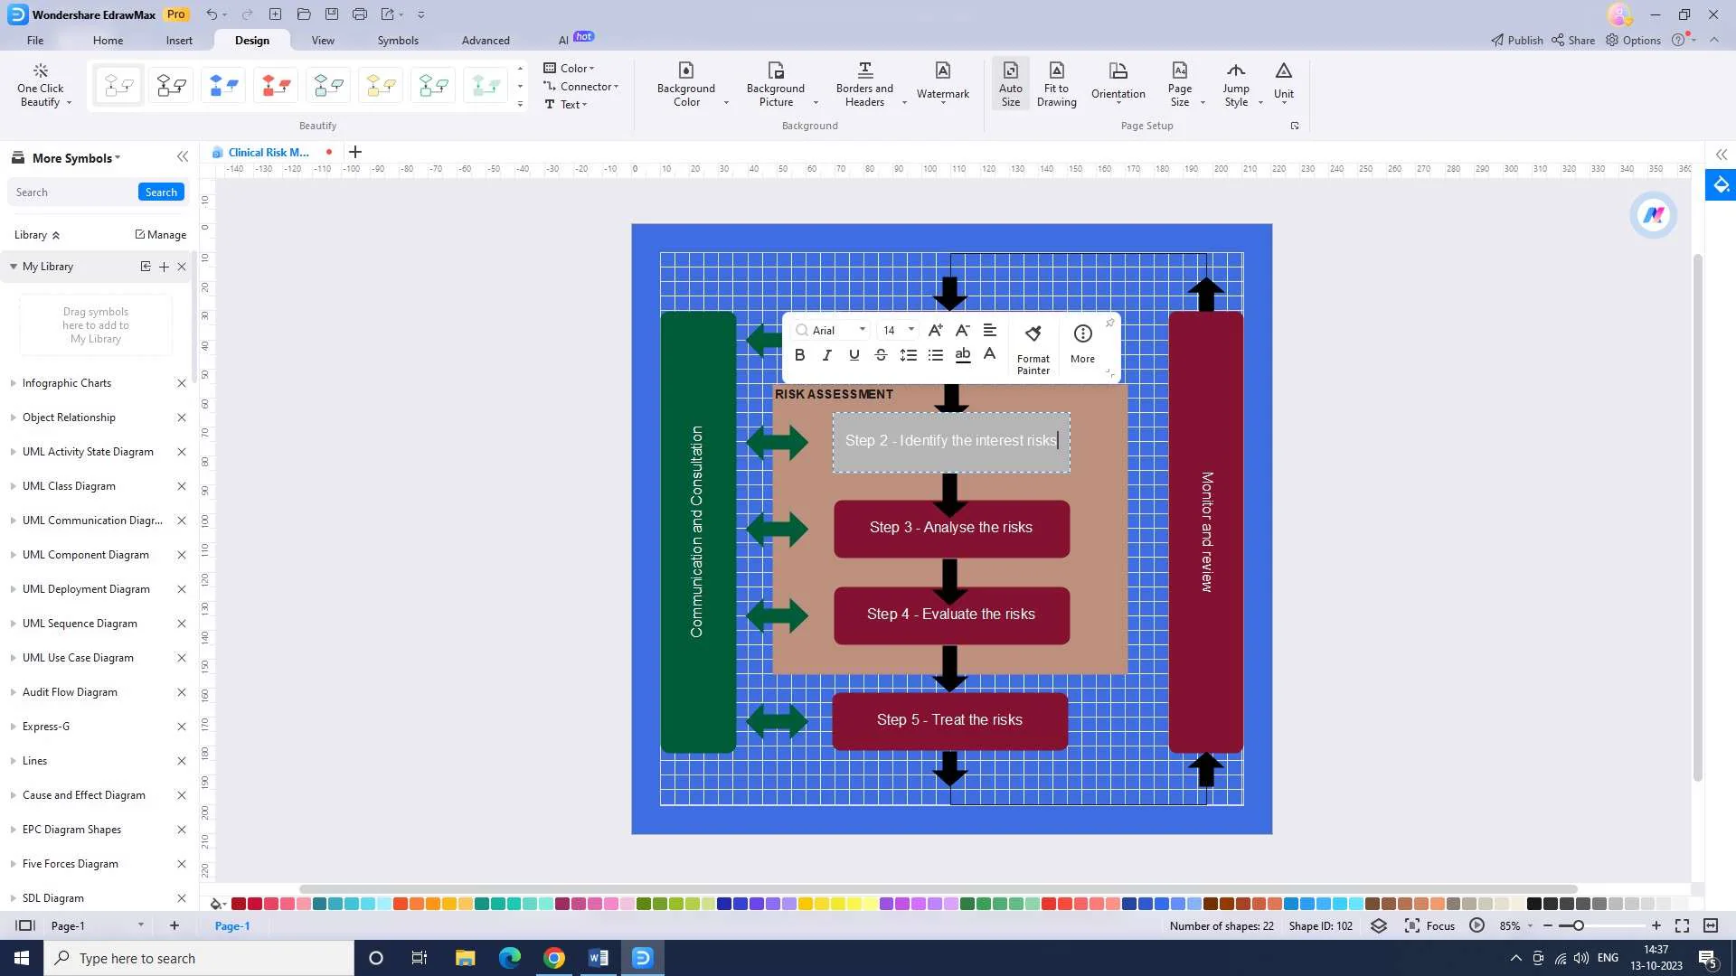Click the Design tab in ribbon
Screen dimensions: 1736x976
(251, 40)
